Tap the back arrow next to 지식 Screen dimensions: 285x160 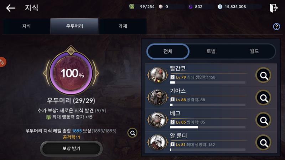tap(11, 8)
